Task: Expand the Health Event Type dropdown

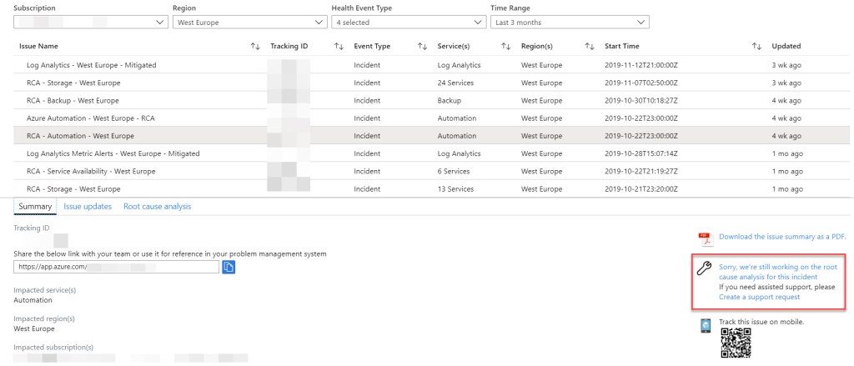Action: [406, 23]
